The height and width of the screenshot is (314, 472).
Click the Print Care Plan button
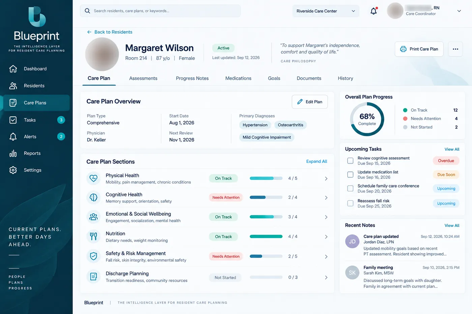tap(419, 49)
